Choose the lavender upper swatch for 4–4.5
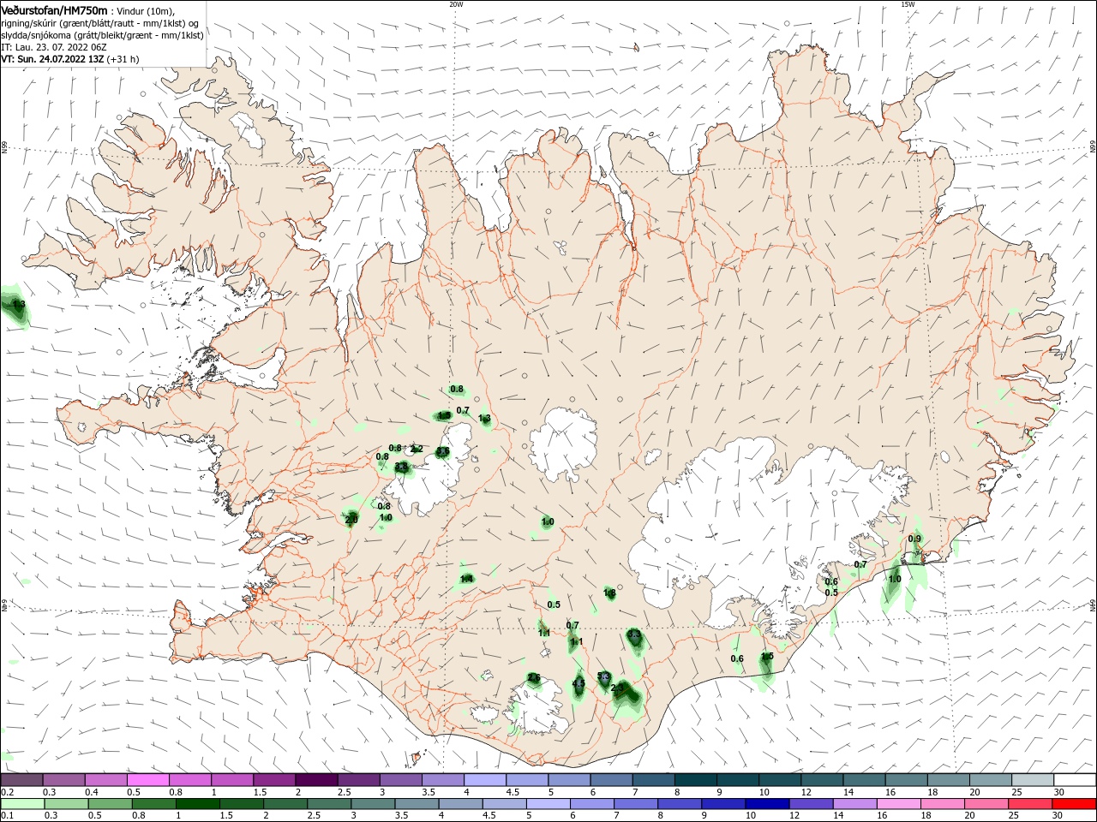The height and width of the screenshot is (822, 1097). 485,780
